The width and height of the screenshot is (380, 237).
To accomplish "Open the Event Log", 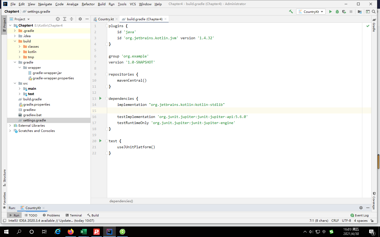I will pyautogui.click(x=359, y=215).
